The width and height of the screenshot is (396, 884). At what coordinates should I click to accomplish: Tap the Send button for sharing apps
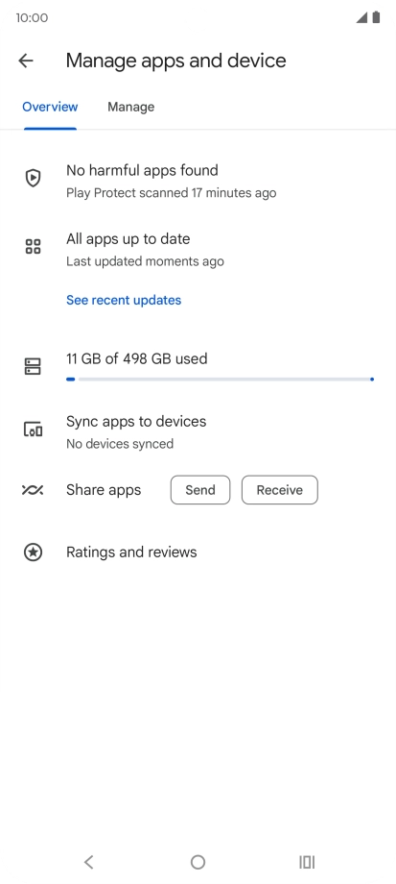(x=200, y=490)
